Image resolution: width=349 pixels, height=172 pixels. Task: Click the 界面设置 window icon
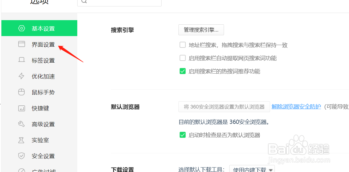22,44
